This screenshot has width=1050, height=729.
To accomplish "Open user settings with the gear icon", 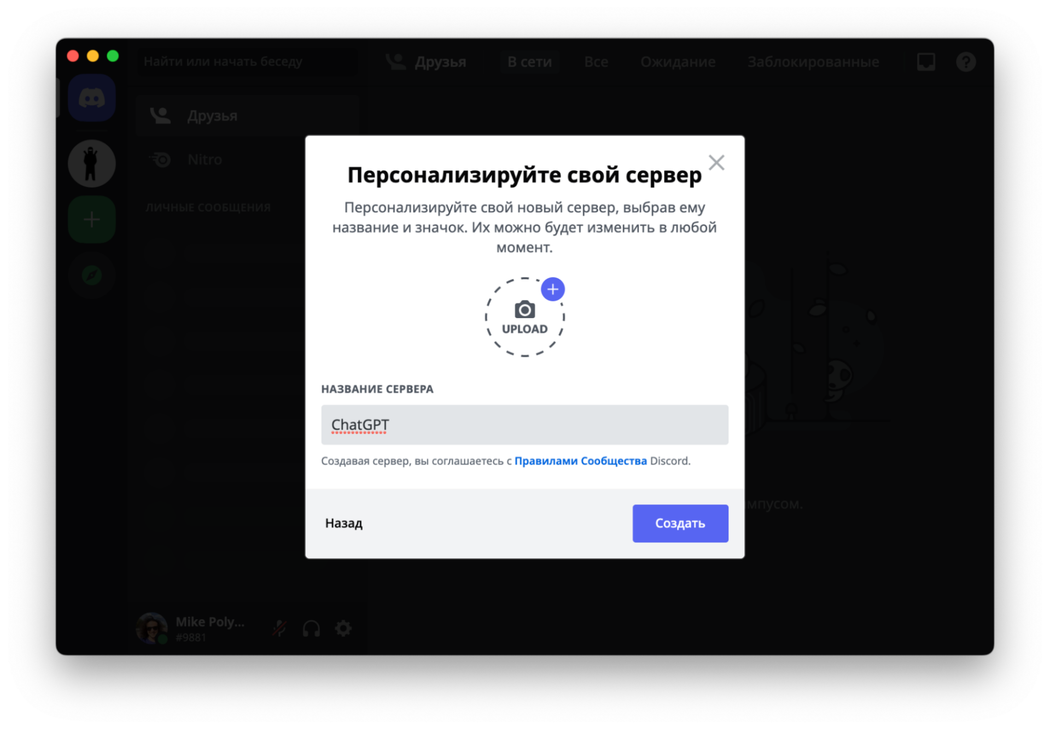I will (x=343, y=628).
